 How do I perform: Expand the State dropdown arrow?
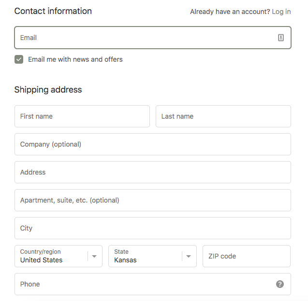[189, 256]
